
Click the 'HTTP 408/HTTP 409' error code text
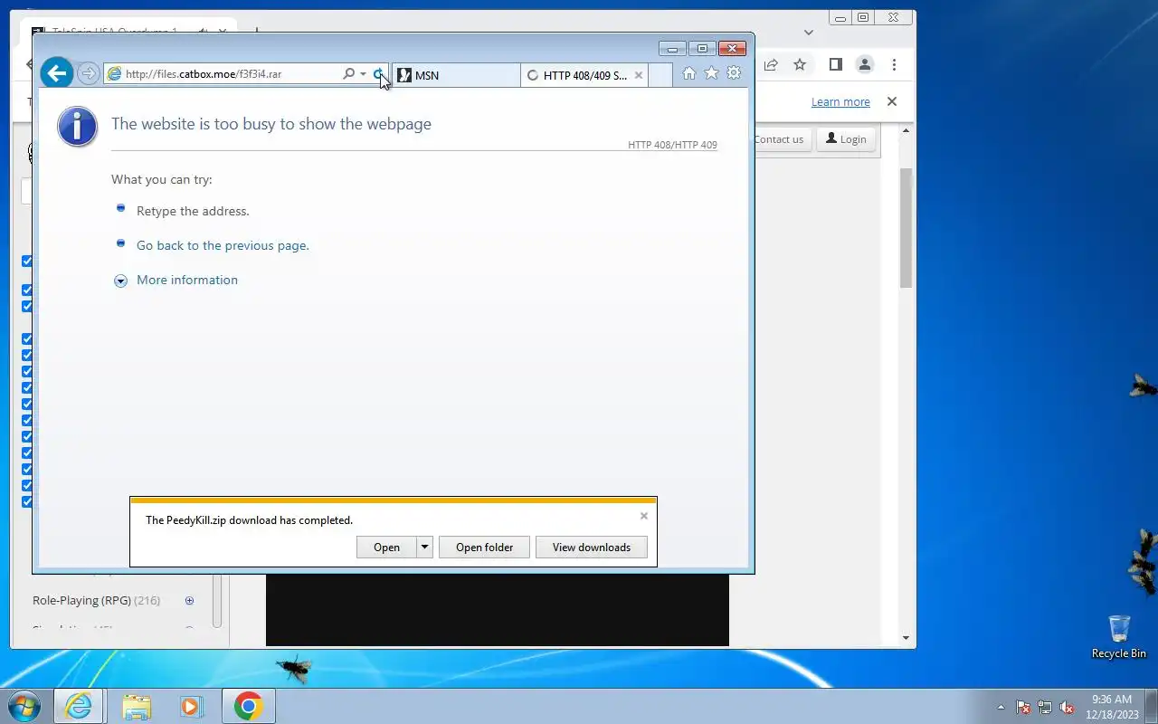pos(672,145)
